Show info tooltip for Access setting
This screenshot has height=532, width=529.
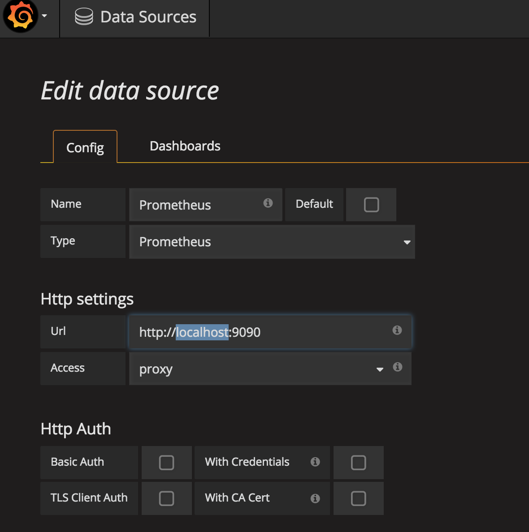pyautogui.click(x=398, y=367)
